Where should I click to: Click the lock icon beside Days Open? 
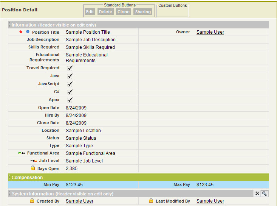pos(33,168)
